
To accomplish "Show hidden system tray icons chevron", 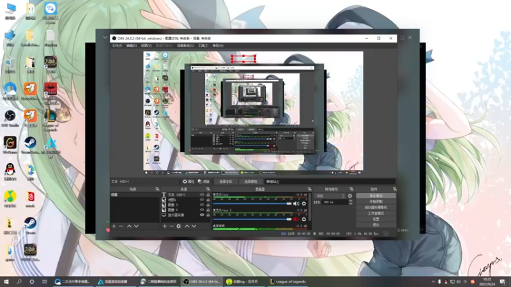I will 433,282.
